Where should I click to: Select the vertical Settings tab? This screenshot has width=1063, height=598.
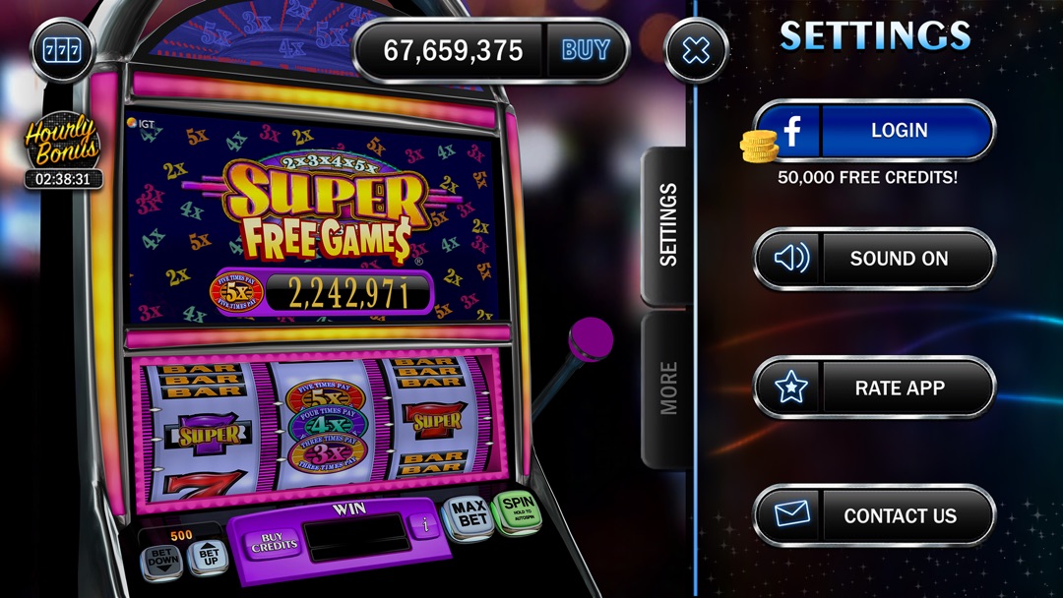tap(667, 225)
